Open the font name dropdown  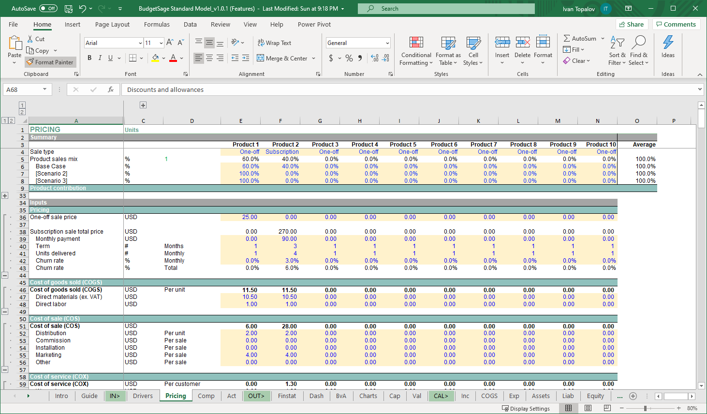[140, 43]
